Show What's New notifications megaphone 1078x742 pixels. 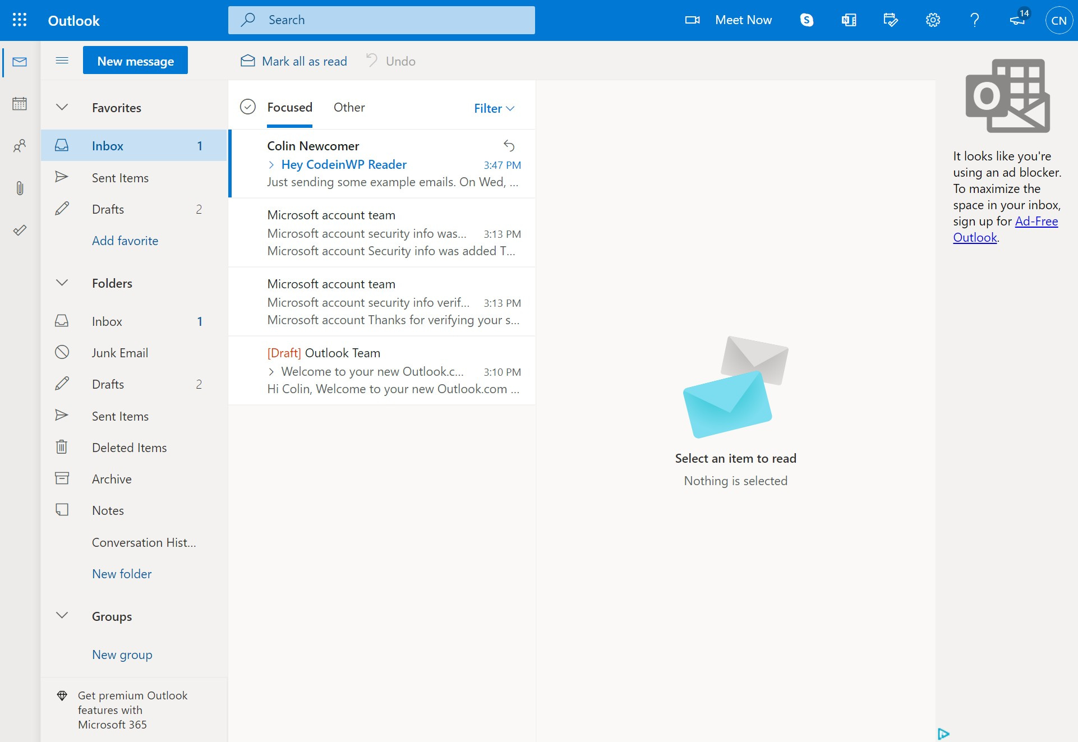click(x=1017, y=20)
